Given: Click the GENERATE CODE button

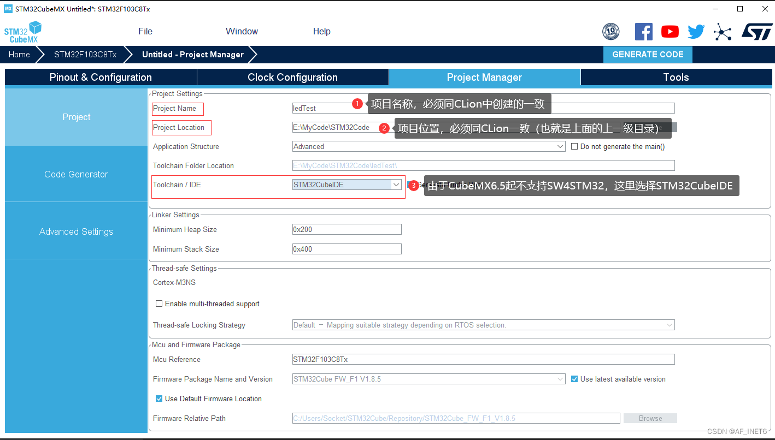Looking at the screenshot, I should 648,54.
